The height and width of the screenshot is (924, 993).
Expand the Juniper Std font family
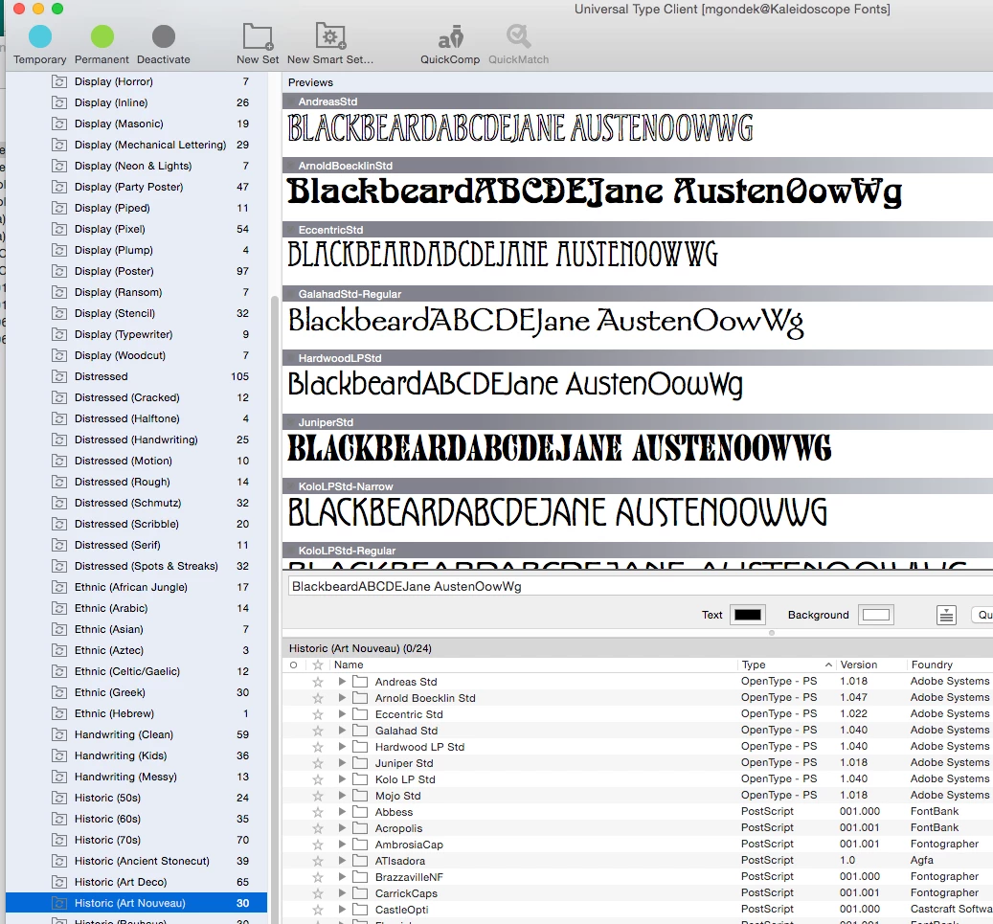(342, 763)
